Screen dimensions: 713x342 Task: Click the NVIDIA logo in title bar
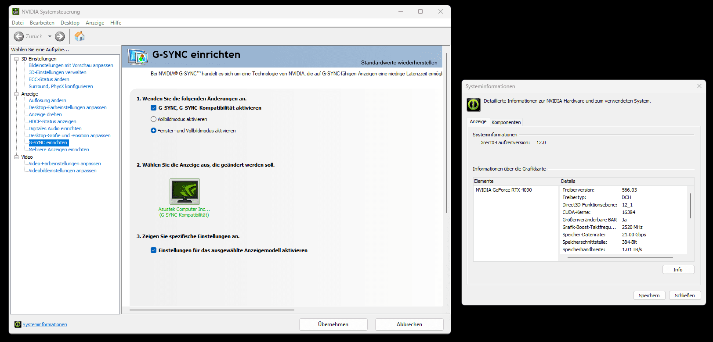coord(16,11)
